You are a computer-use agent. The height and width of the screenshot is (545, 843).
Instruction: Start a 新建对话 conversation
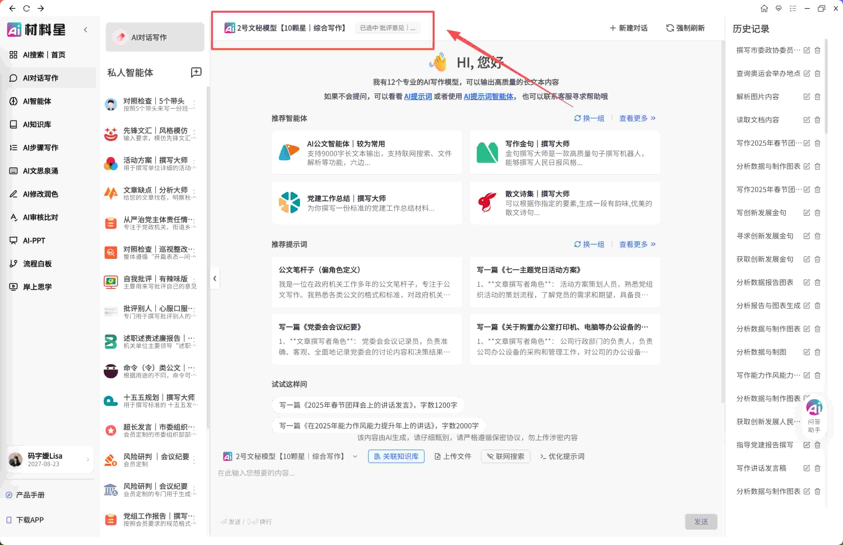(x=628, y=28)
